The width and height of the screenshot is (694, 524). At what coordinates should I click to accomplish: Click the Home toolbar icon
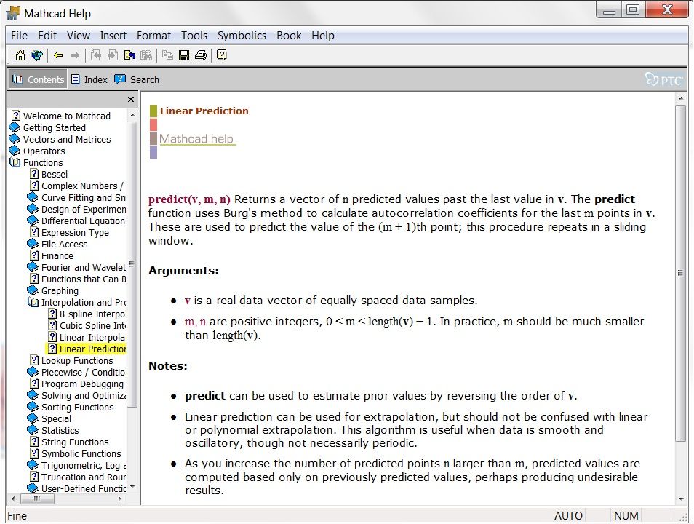pyautogui.click(x=20, y=55)
